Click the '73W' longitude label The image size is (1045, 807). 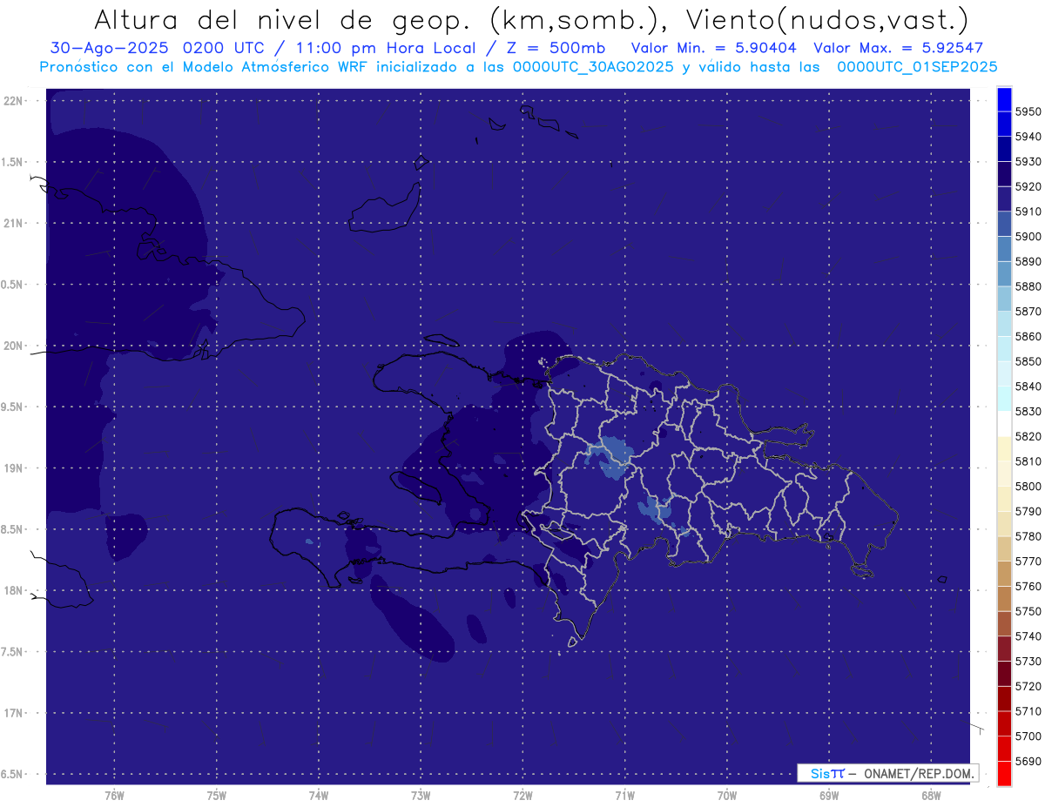421,796
